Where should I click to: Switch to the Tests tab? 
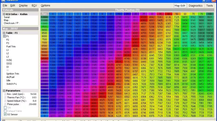(x=209, y=5)
